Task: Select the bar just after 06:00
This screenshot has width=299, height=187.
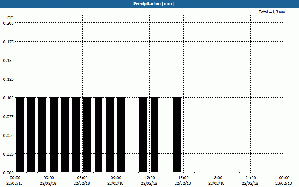Action: pos(87,135)
